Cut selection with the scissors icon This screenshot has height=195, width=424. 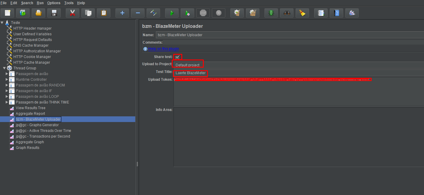point(72,13)
